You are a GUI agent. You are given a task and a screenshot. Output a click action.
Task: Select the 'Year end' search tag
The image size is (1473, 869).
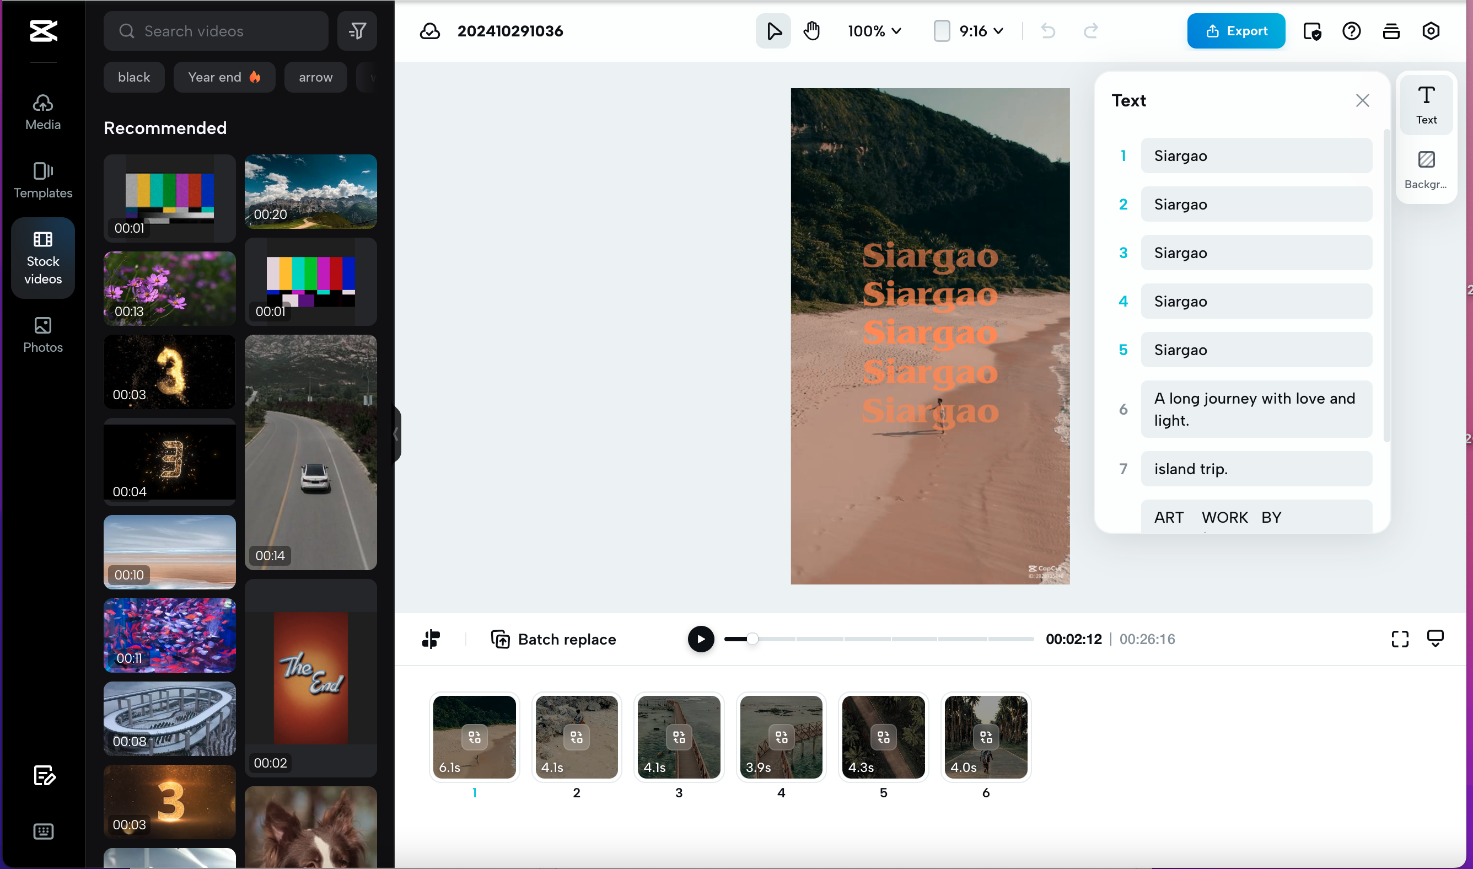pos(224,77)
